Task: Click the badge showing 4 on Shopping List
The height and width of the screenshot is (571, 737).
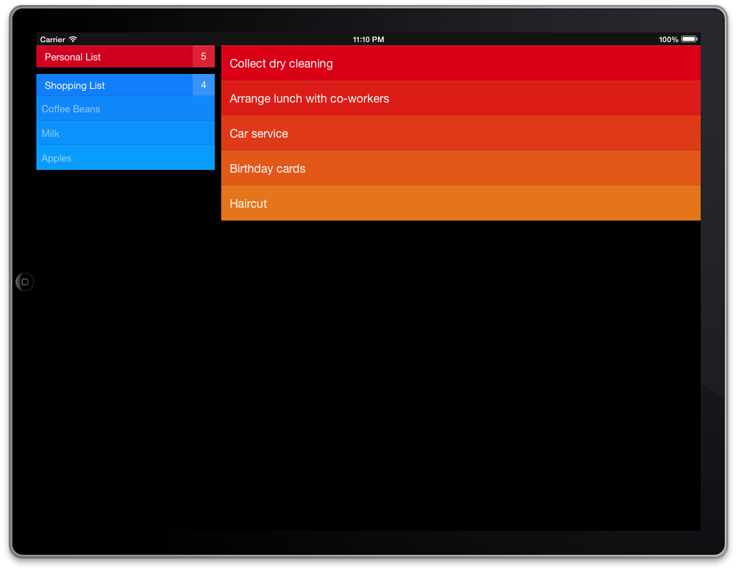Action: [203, 85]
